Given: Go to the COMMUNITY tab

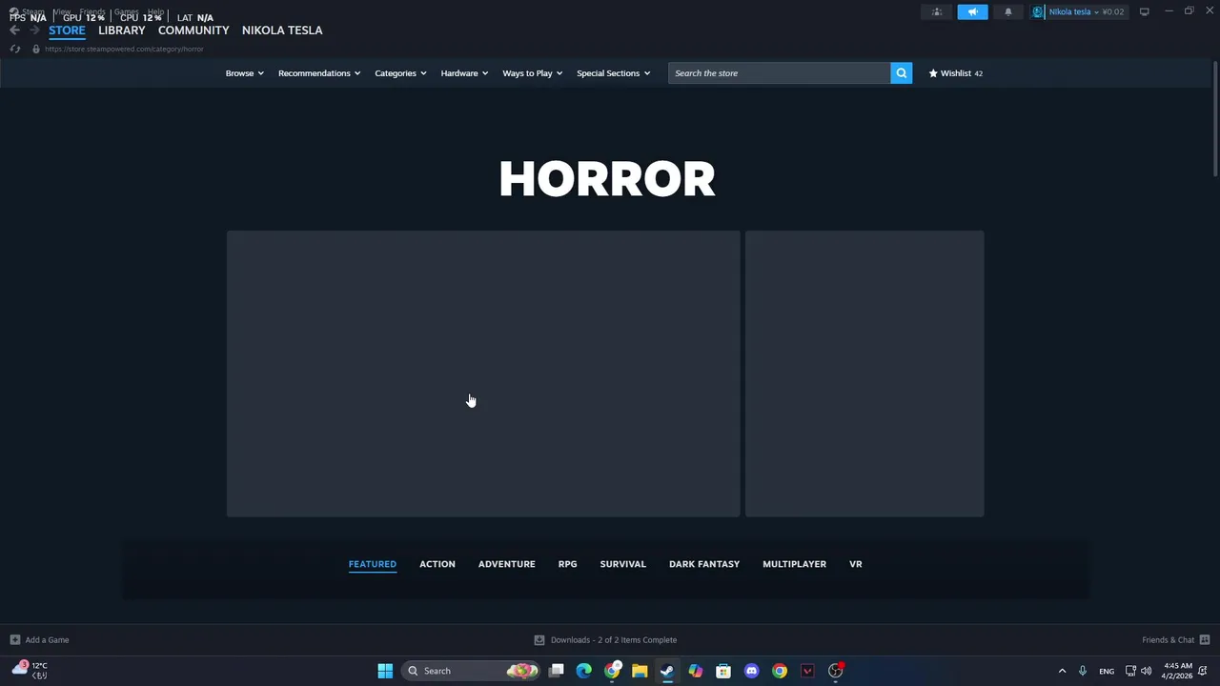Looking at the screenshot, I should 193,30.
